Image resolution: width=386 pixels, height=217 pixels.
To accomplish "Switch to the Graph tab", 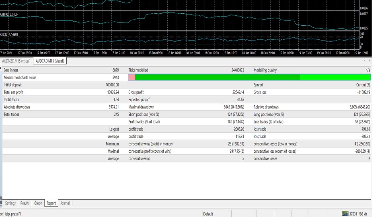I will 38,203.
